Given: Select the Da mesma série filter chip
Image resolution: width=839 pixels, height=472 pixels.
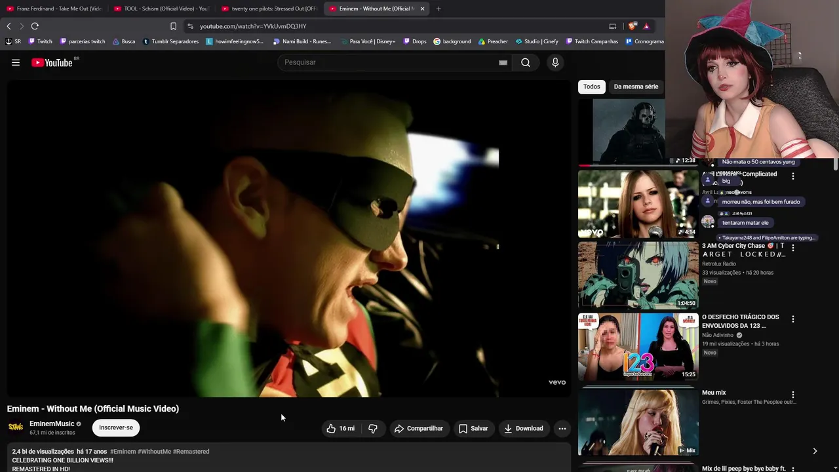Looking at the screenshot, I should (636, 87).
